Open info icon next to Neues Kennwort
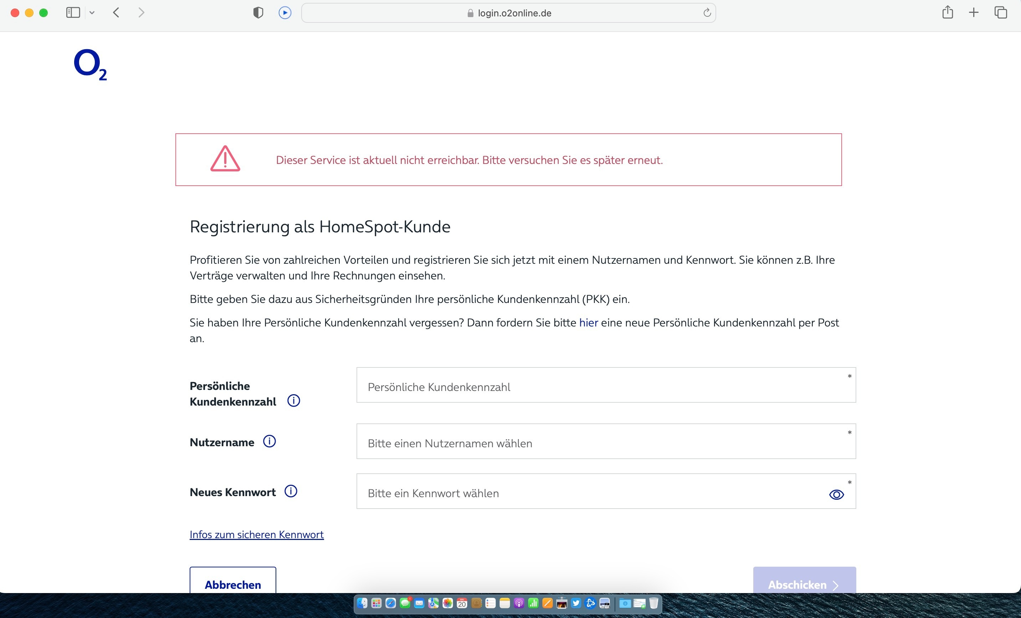1021x618 pixels. click(x=291, y=491)
